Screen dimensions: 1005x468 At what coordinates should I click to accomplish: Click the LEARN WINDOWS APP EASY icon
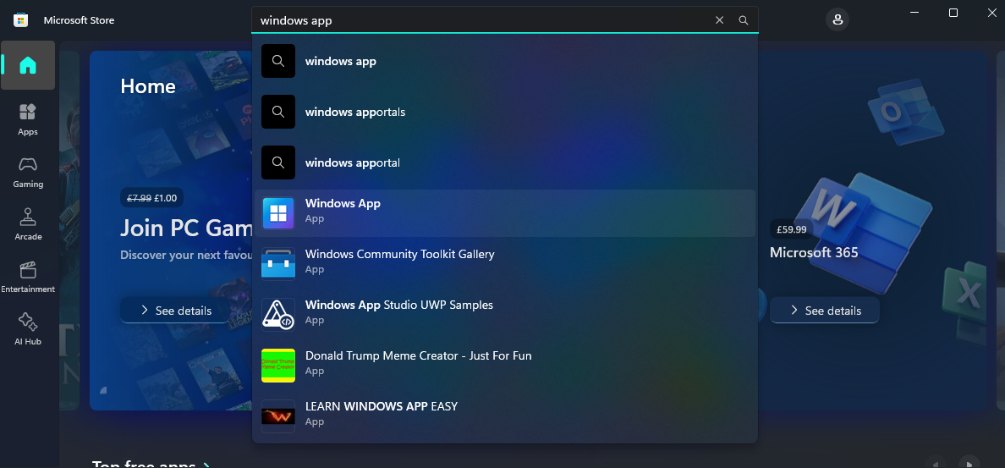[x=278, y=416]
